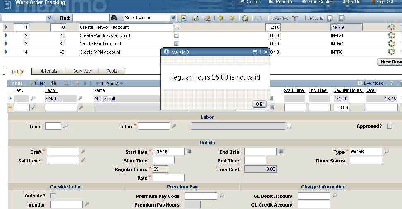Click the Workflow route icon
402x209 pixels.
(295, 18)
